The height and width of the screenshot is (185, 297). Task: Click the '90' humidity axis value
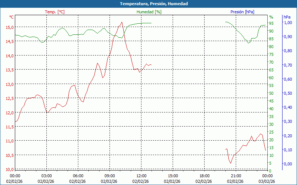271,31
